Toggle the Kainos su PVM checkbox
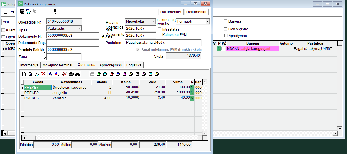Screen dimensions: 347x154 [160, 34]
